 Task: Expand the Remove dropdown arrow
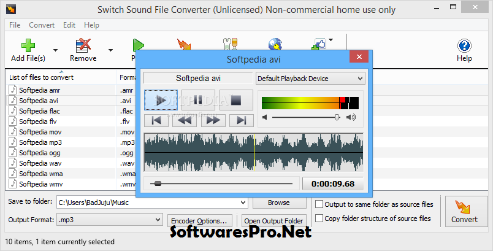pyautogui.click(x=110, y=50)
